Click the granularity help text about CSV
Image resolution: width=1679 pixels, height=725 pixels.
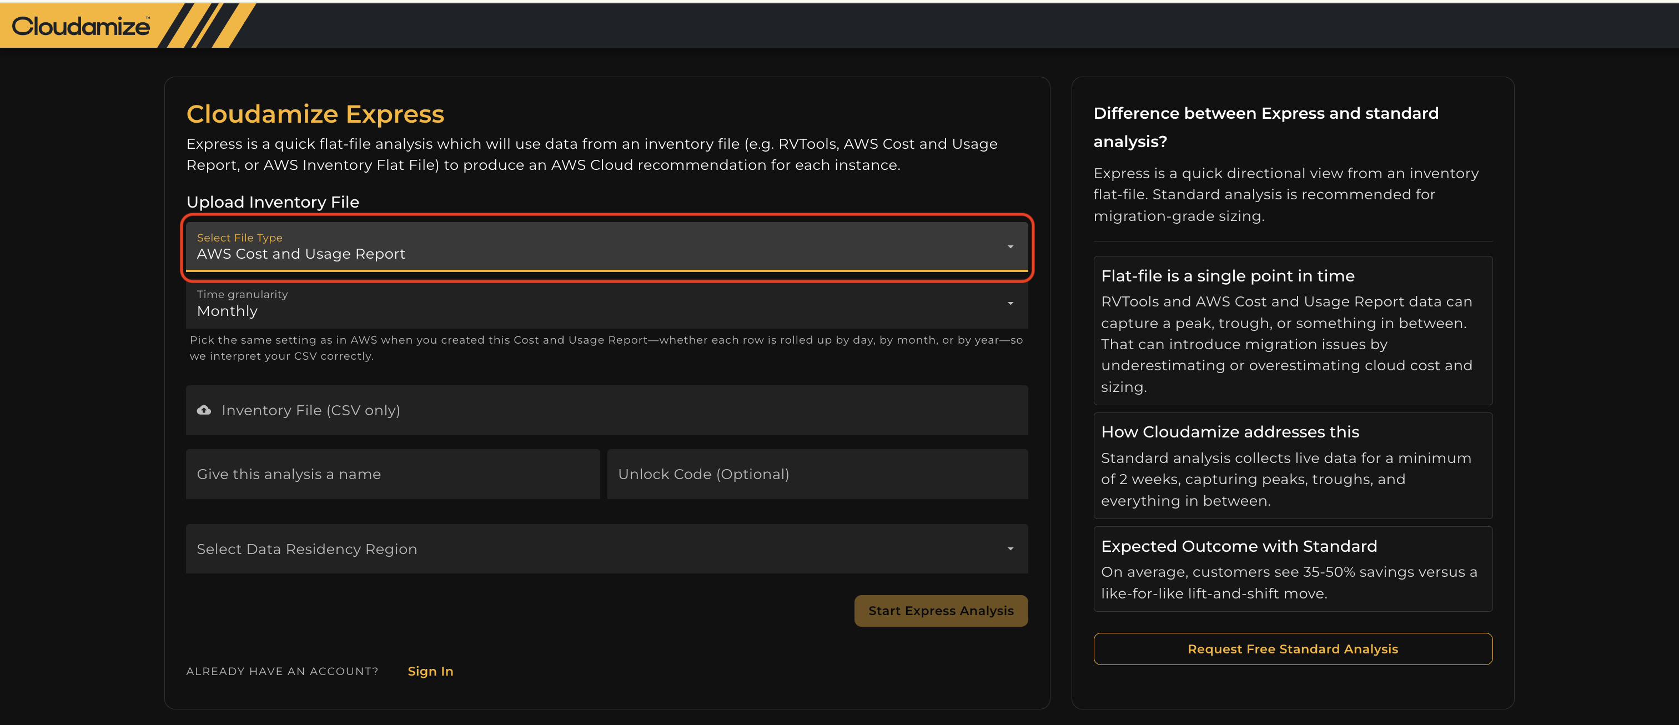pyautogui.click(x=606, y=348)
